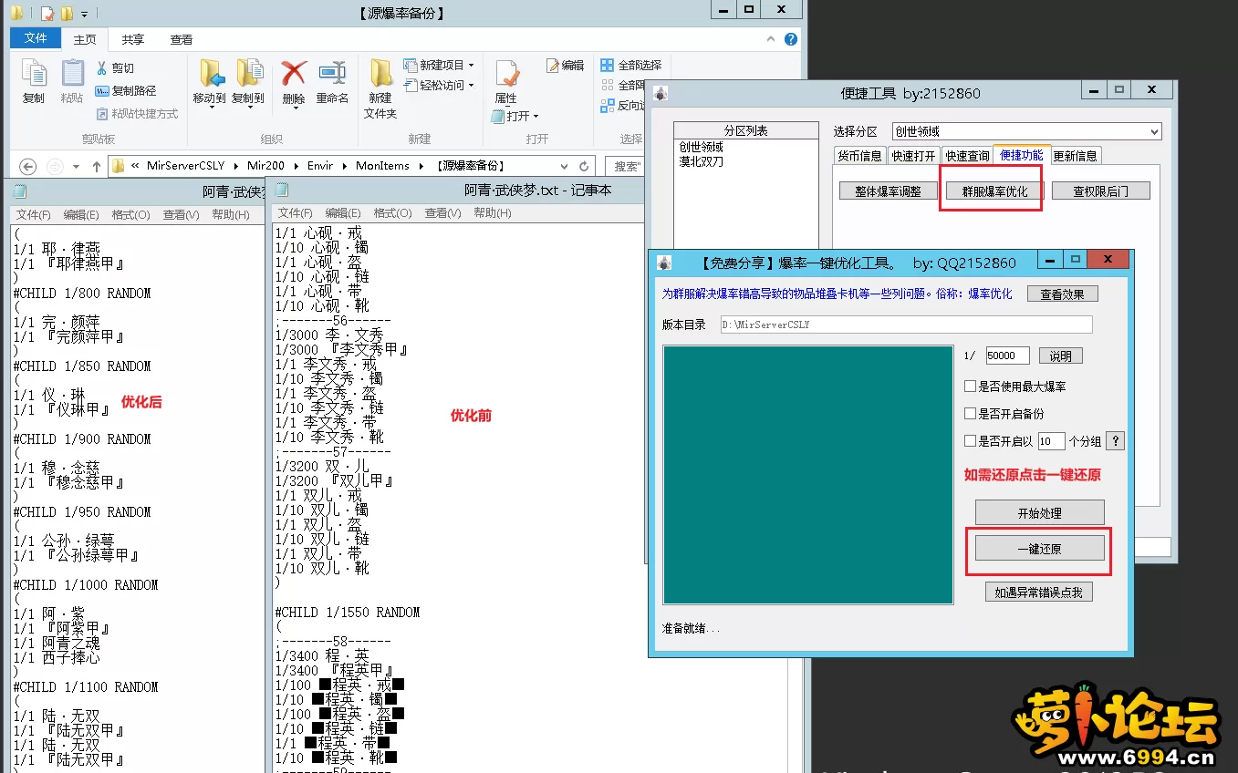Enable 是否使用最大爆率 checkbox
Viewport: 1238px width, 773px height.
pos(971,386)
